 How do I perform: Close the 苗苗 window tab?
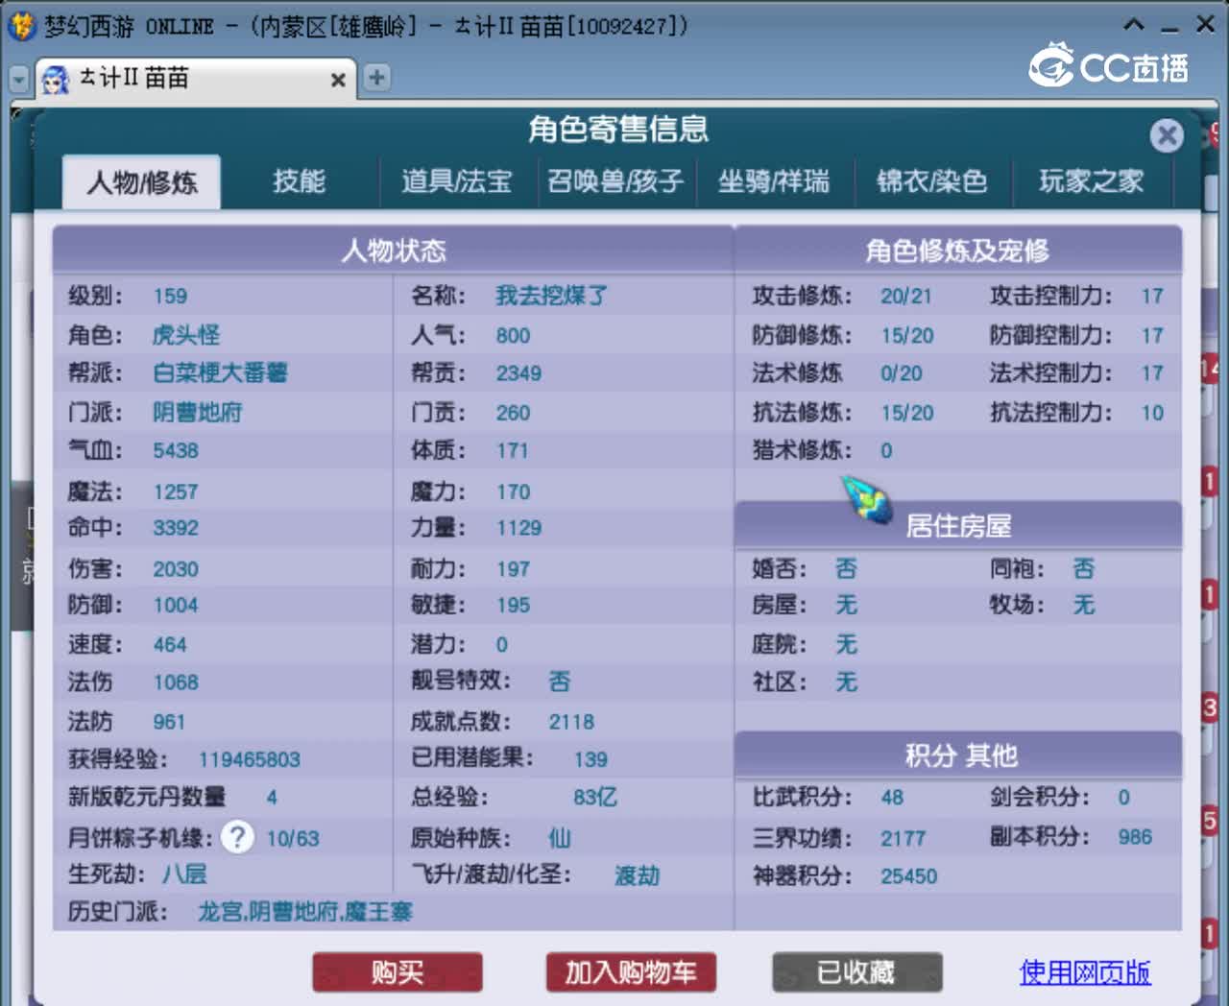tap(338, 81)
